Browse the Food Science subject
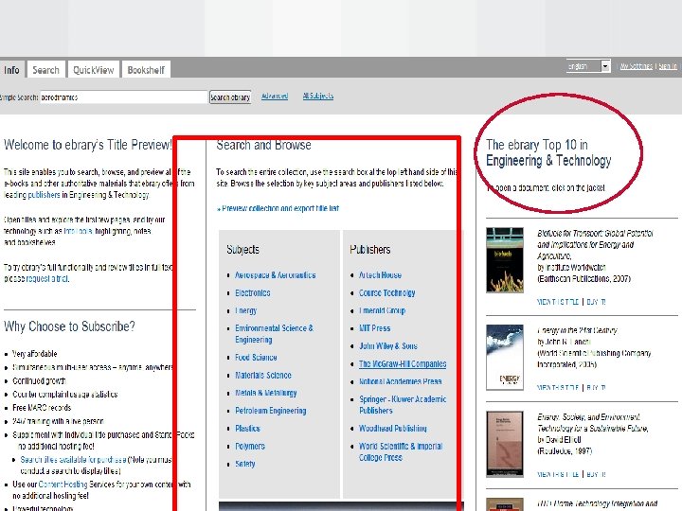Viewport: 682px width, 511px height. click(x=256, y=357)
